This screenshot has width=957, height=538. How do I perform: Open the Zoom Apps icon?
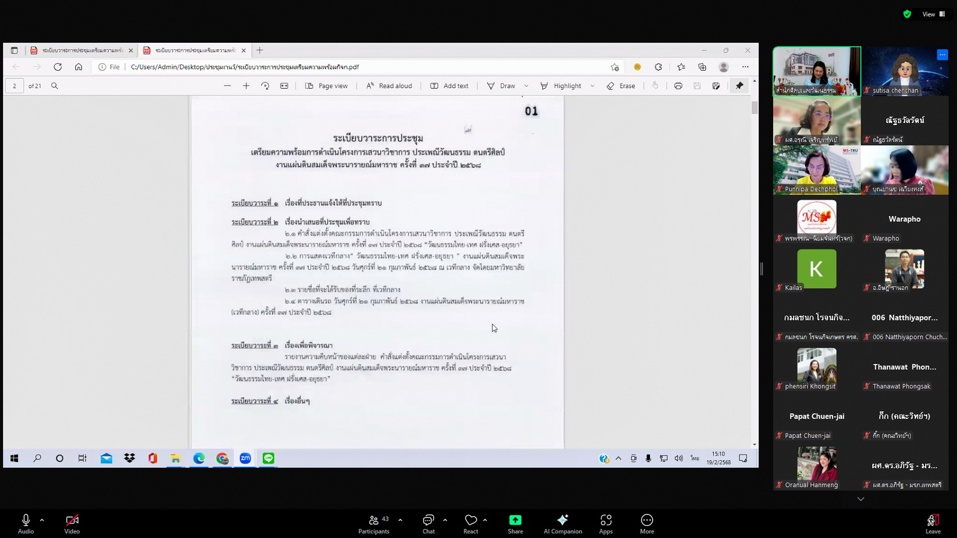605,521
